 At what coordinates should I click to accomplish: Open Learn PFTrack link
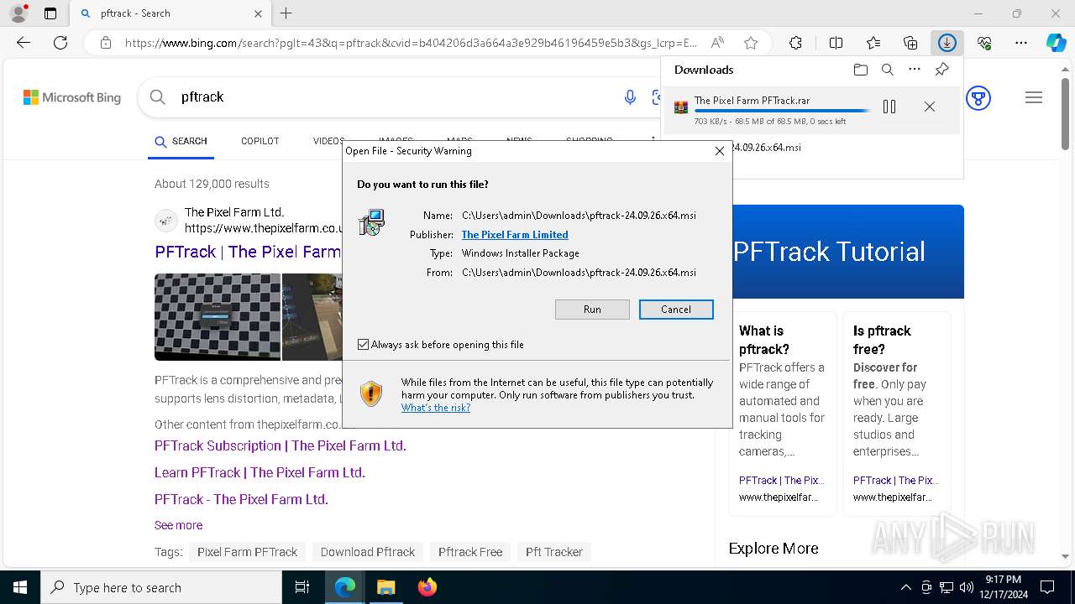click(260, 472)
